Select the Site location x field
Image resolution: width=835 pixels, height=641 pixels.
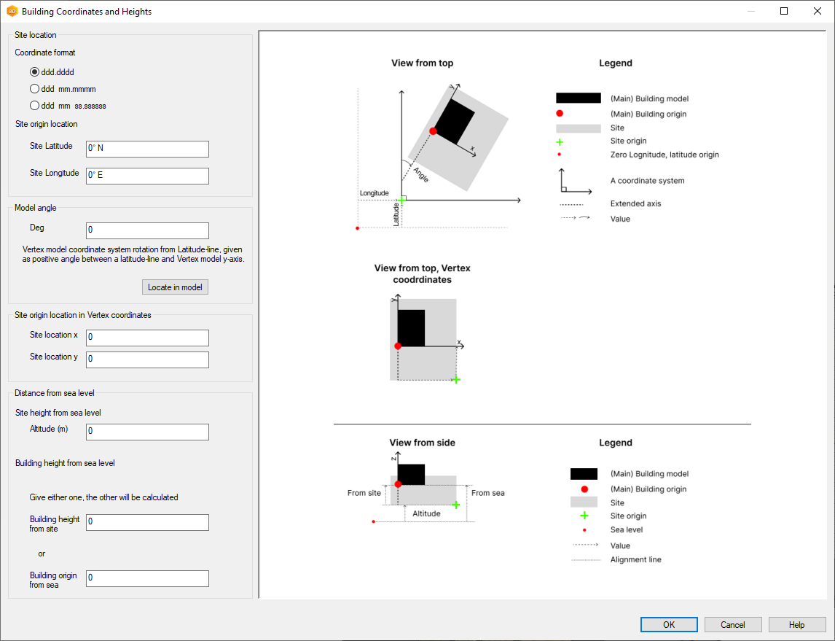(147, 338)
